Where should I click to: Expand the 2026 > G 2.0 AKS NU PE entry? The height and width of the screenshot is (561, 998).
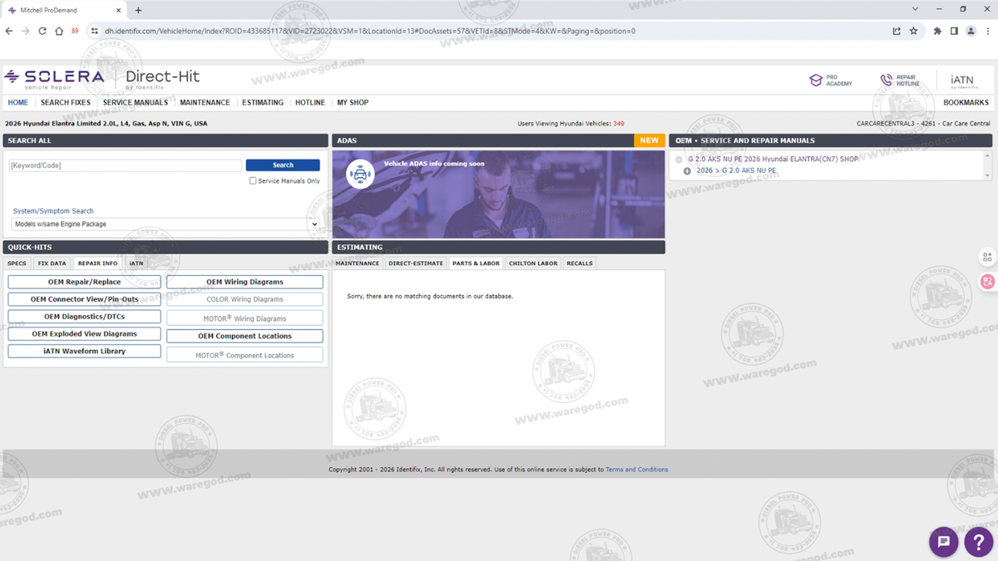pos(687,171)
